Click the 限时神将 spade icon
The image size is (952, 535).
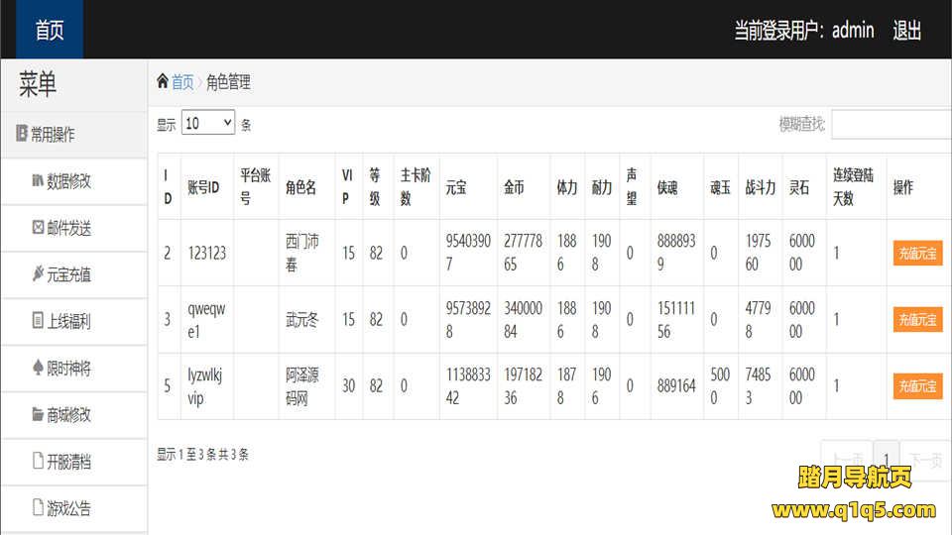(x=38, y=368)
